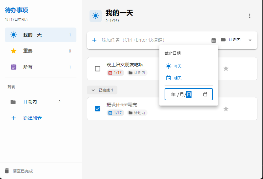Screen dimensions: 263x179
Task: Click the three-dot more options icon
Action: click(x=250, y=16)
